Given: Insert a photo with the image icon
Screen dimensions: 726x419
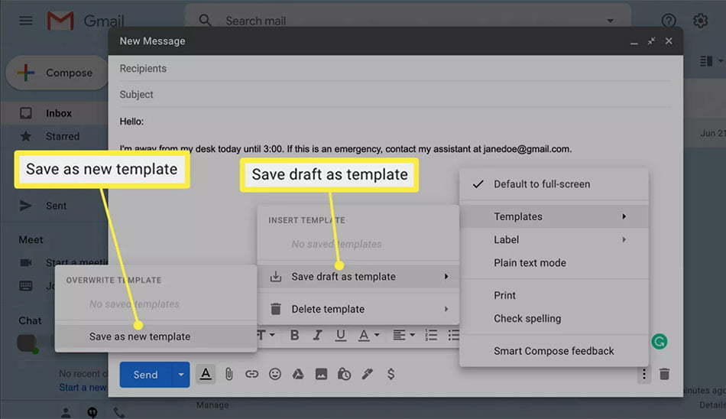Looking at the screenshot, I should (321, 374).
